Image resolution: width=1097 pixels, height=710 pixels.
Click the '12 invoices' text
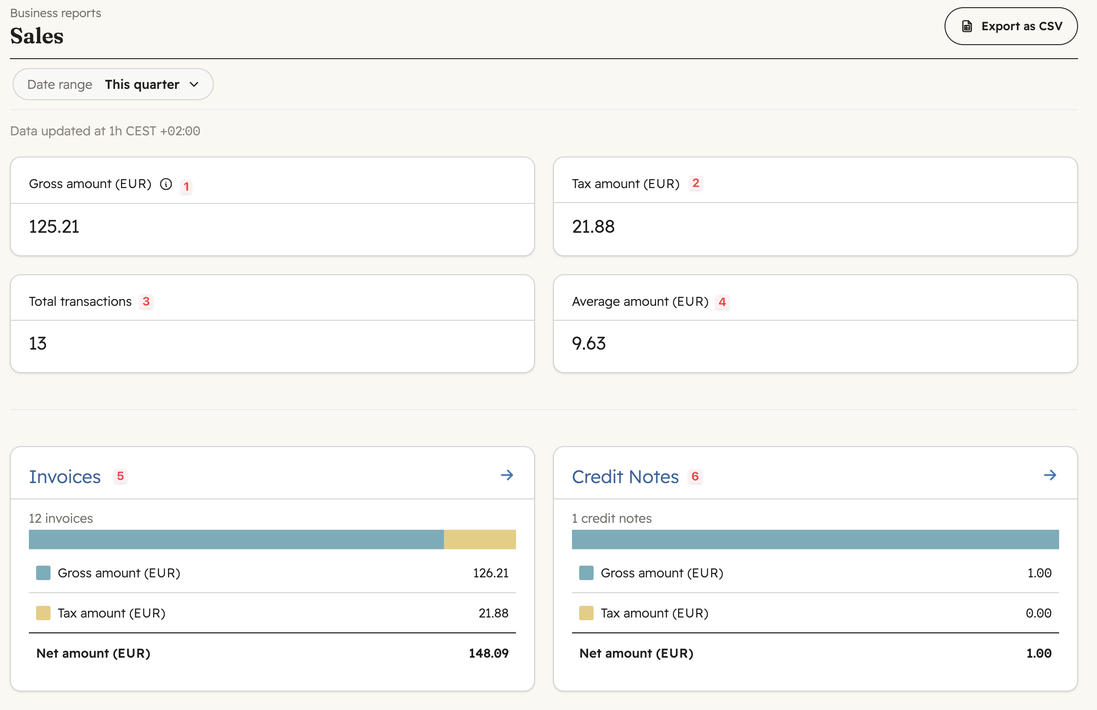point(61,518)
